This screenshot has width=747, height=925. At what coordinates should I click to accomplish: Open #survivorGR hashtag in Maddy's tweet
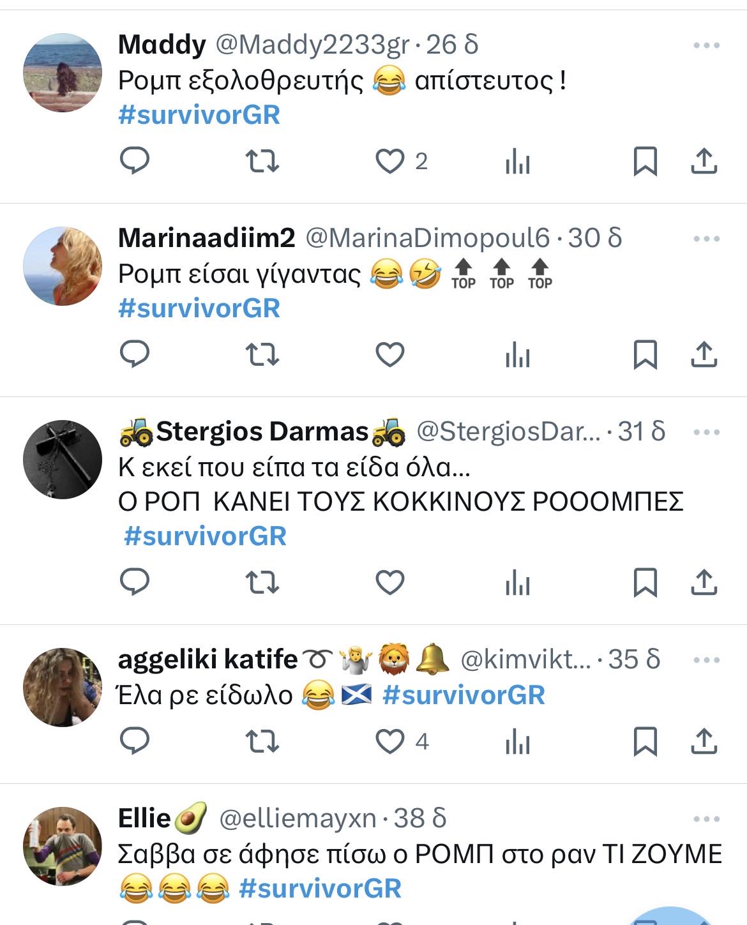(199, 115)
